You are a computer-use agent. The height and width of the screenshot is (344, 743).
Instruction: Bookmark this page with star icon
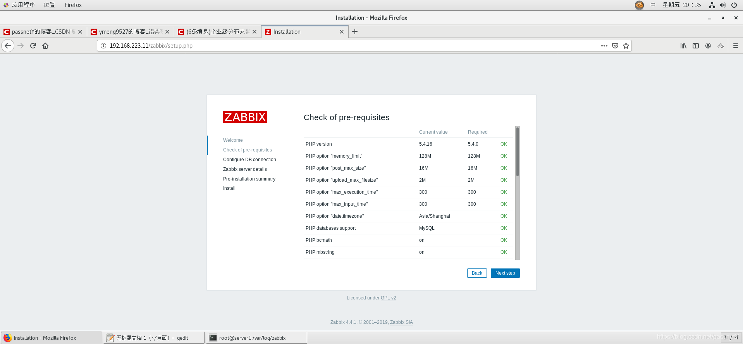pyautogui.click(x=626, y=46)
